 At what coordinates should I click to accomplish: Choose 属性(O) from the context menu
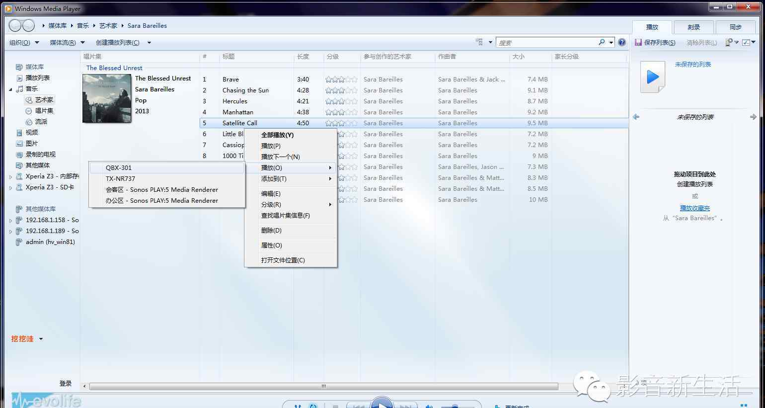(x=291, y=245)
